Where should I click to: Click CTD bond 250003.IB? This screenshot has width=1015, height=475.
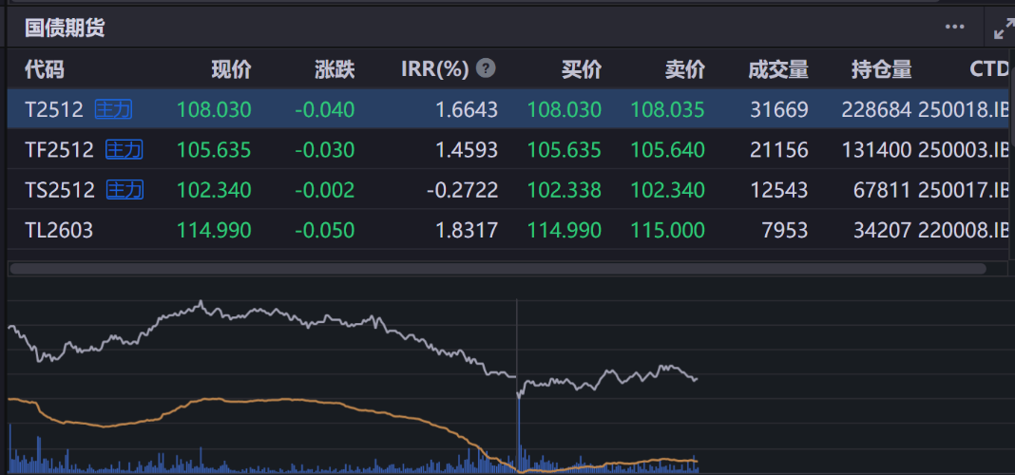(x=964, y=149)
